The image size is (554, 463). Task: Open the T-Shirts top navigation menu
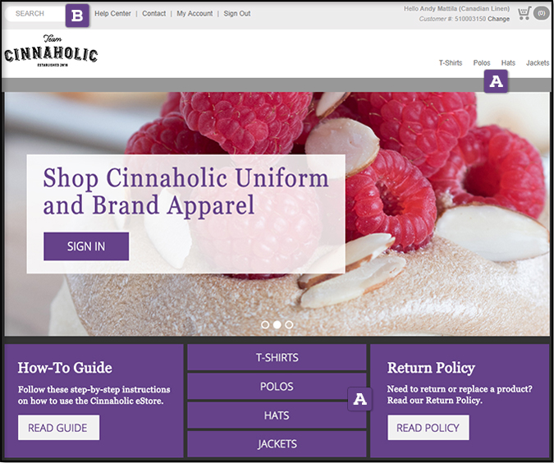[x=451, y=63]
